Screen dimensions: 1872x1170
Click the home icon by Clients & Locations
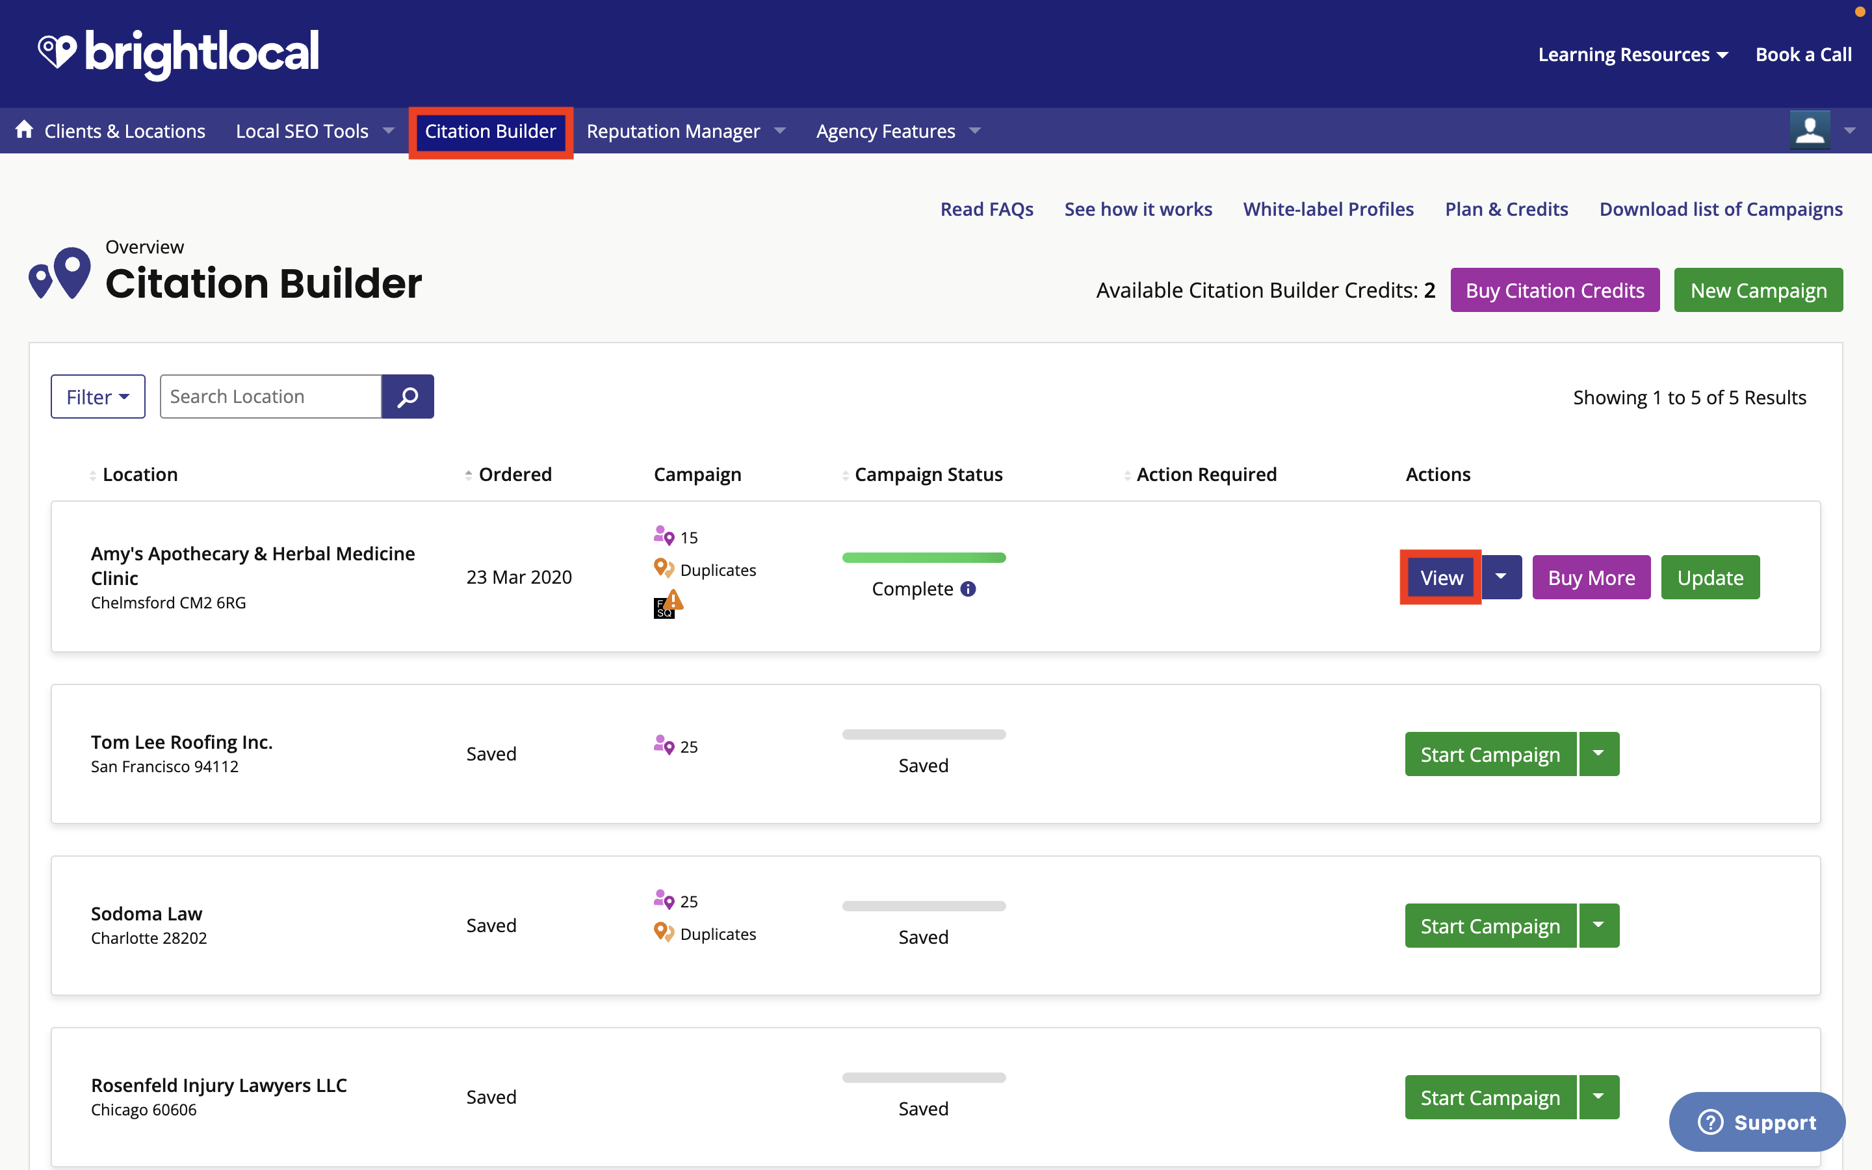coord(24,129)
